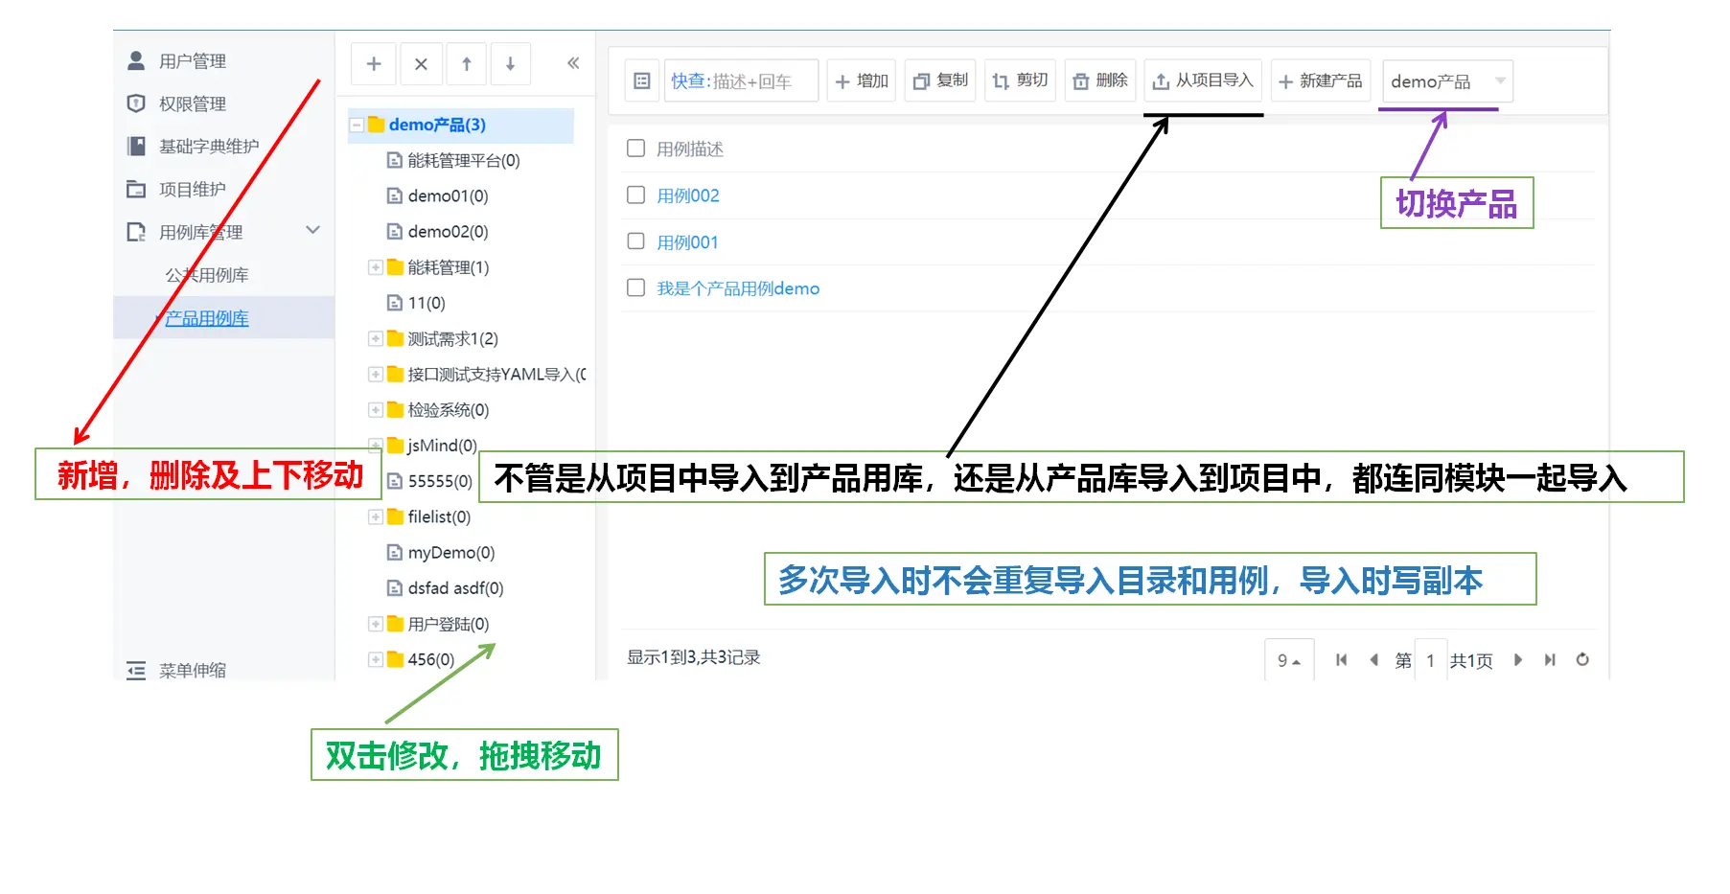Screen dimensions: 1730x894
Task: Click the shield icon beside 权限管理
Action: tap(136, 103)
